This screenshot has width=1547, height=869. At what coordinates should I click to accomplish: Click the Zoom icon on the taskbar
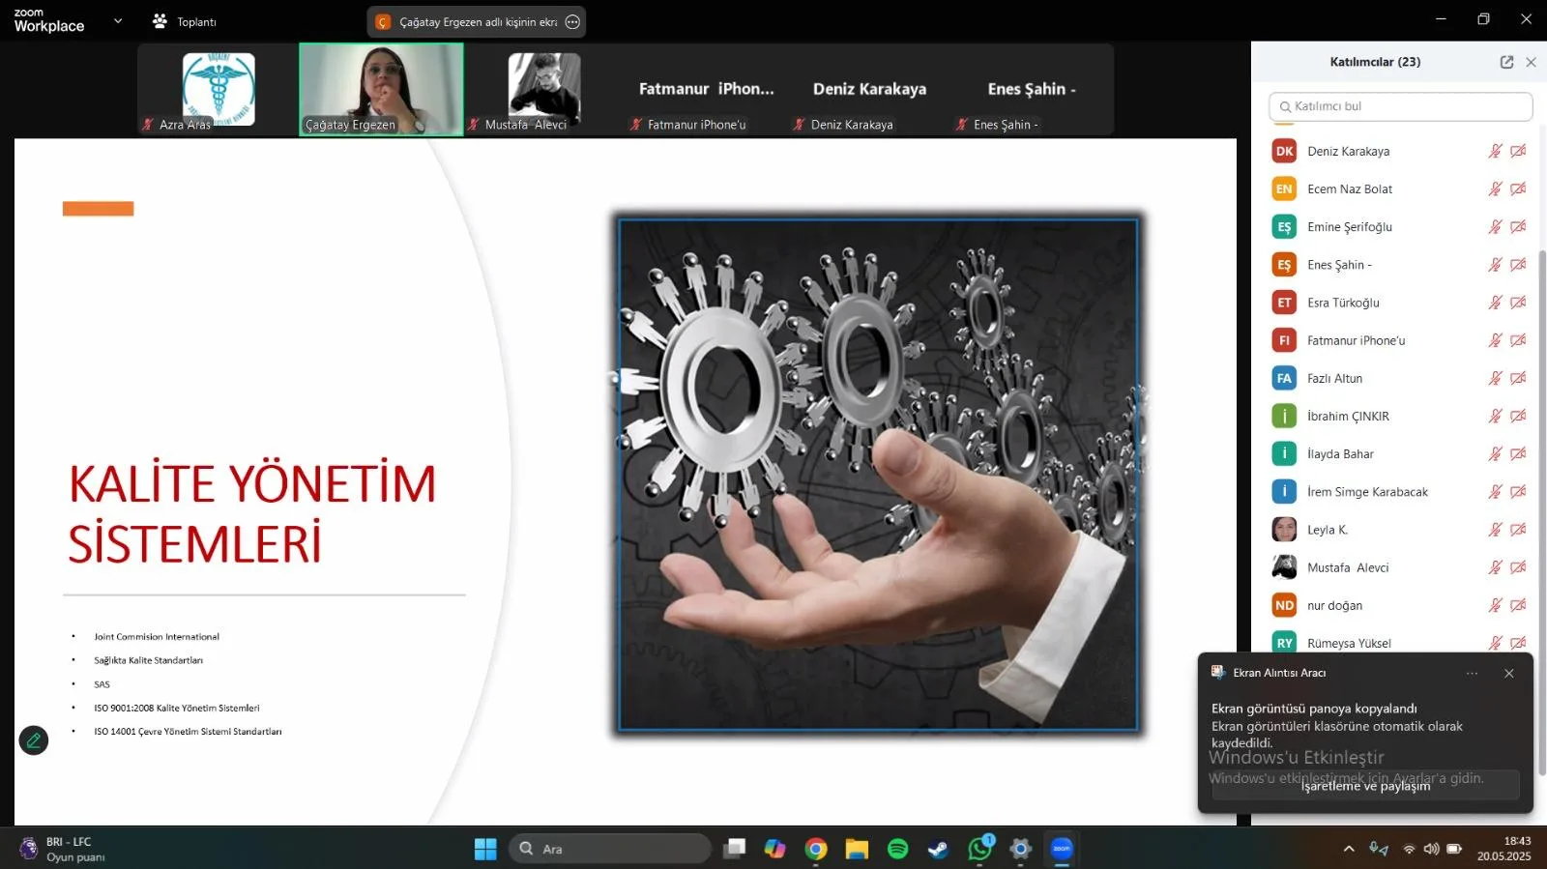1062,849
